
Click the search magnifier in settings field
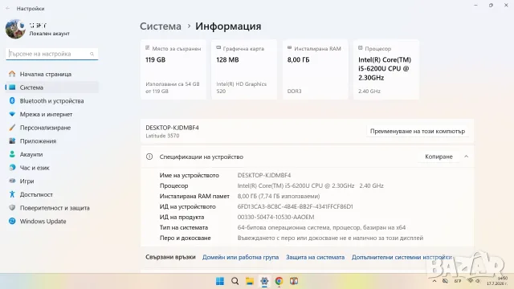92,54
